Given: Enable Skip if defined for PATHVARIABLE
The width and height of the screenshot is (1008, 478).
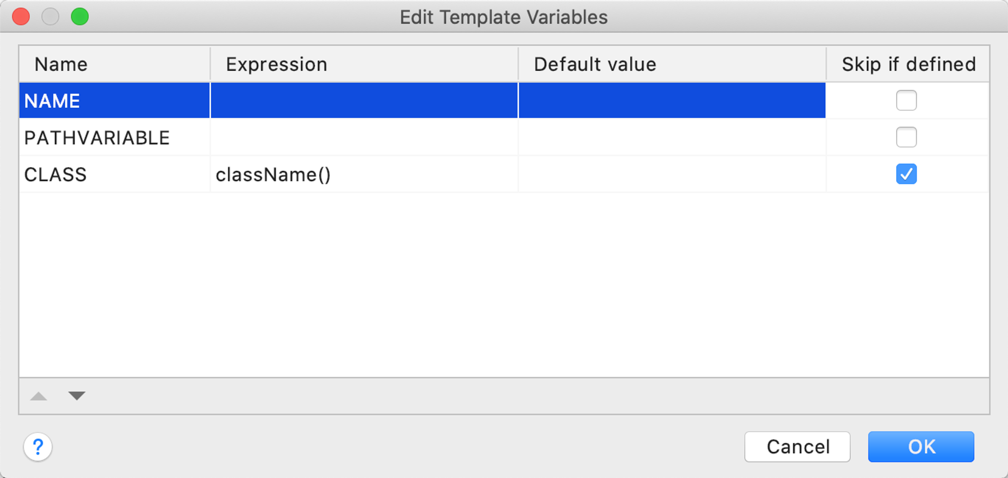Looking at the screenshot, I should pos(906,137).
